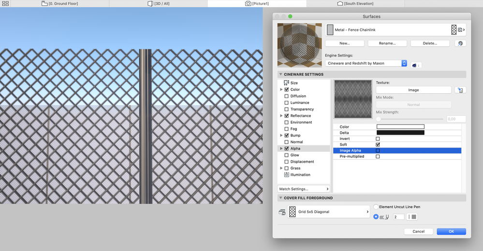Screen dimensions: 483x251
Task: Click the black Delta swatch
Action: 400,133
